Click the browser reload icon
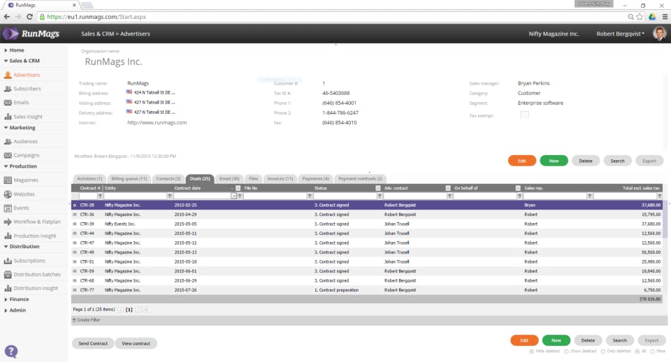Image resolution: width=671 pixels, height=362 pixels. point(29,17)
